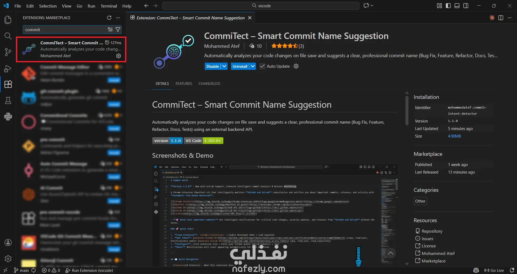The image size is (517, 274).
Task: Click the demo screenshot image
Action: [x=275, y=215]
